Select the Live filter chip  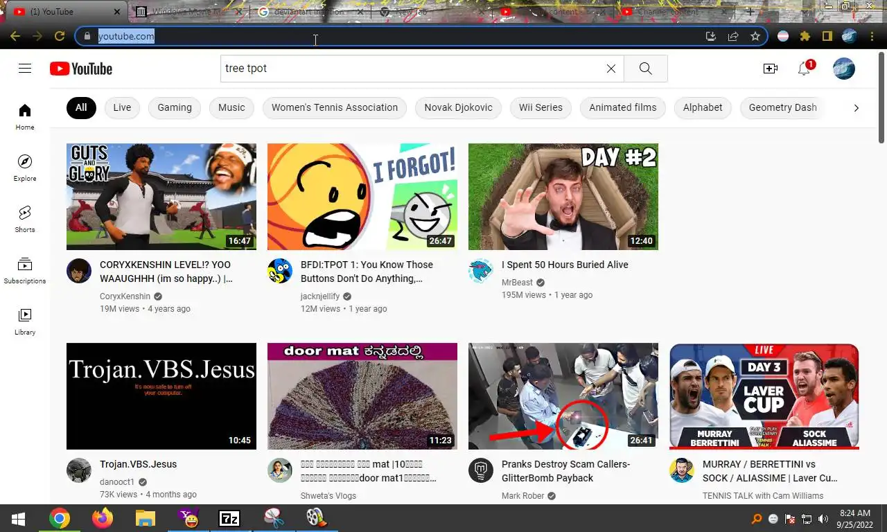(x=122, y=107)
